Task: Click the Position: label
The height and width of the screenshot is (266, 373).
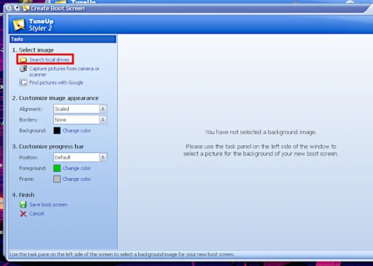Action: point(29,157)
